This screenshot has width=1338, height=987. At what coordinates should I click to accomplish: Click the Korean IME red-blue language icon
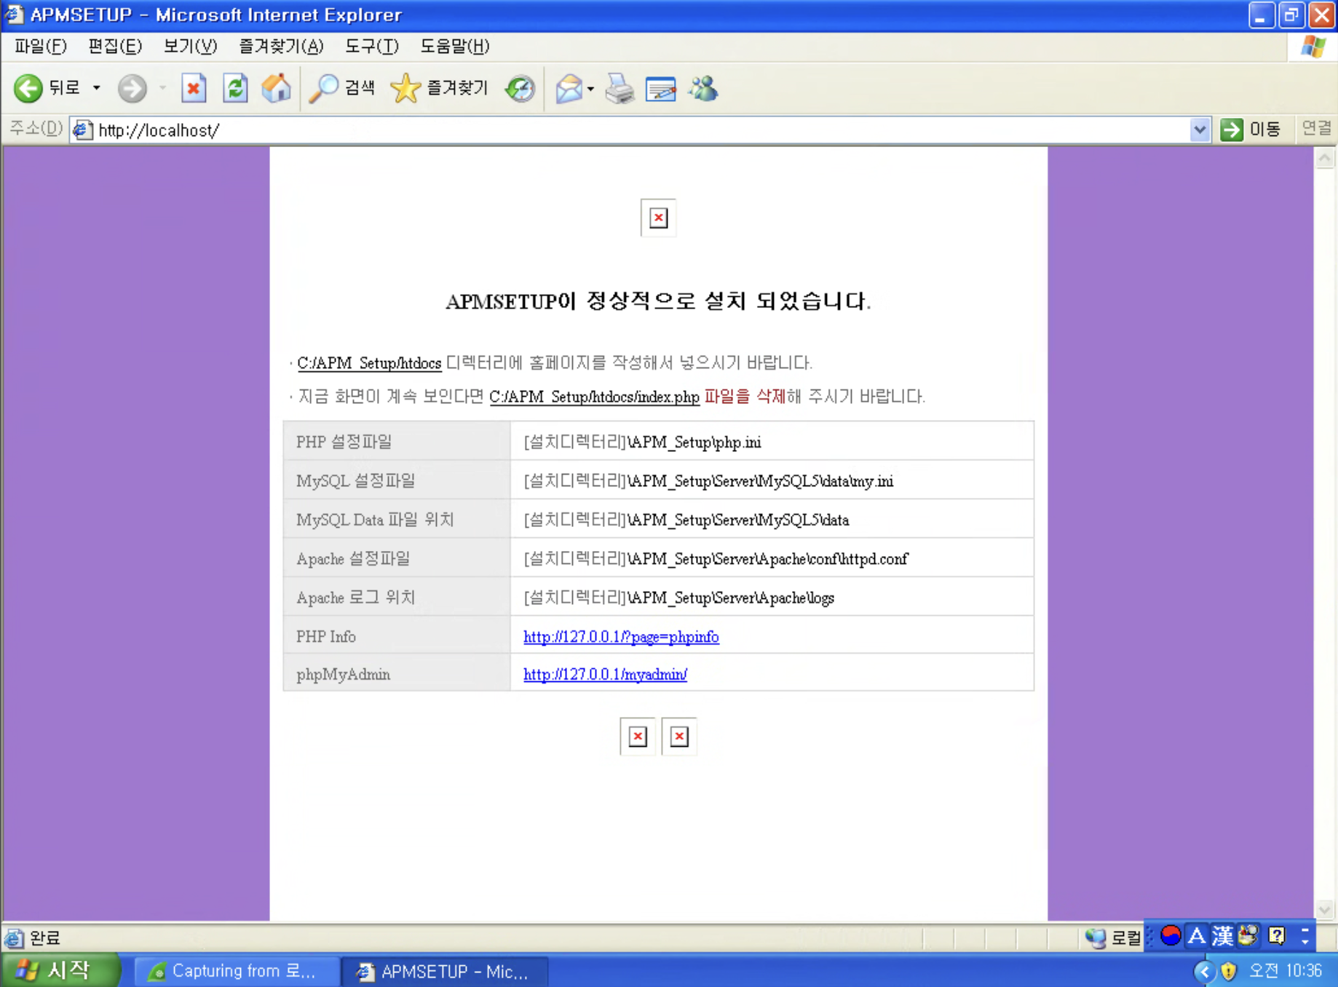[1170, 935]
